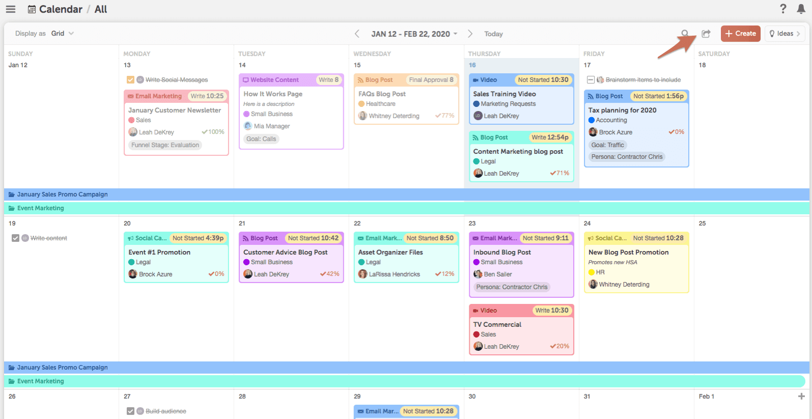Click 71% progress on Content Marketing post

(x=559, y=173)
